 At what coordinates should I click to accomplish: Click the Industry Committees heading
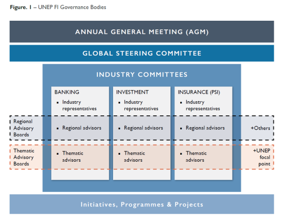pos(142,75)
